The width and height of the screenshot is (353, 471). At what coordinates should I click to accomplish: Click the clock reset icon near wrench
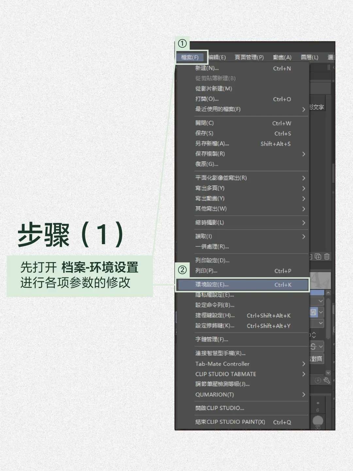coord(318,380)
